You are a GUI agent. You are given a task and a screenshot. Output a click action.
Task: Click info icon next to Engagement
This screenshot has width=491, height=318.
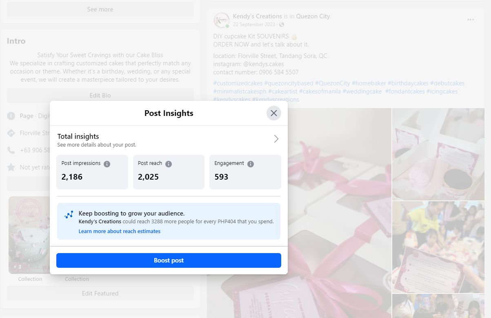[x=251, y=164]
